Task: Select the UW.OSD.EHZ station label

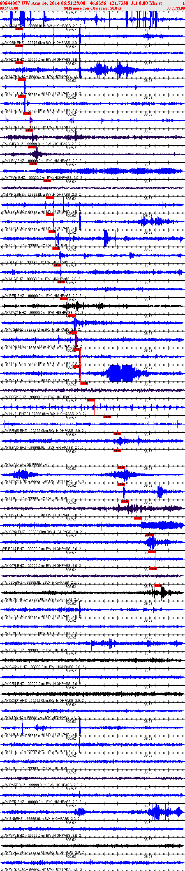Action: [x=13, y=498]
